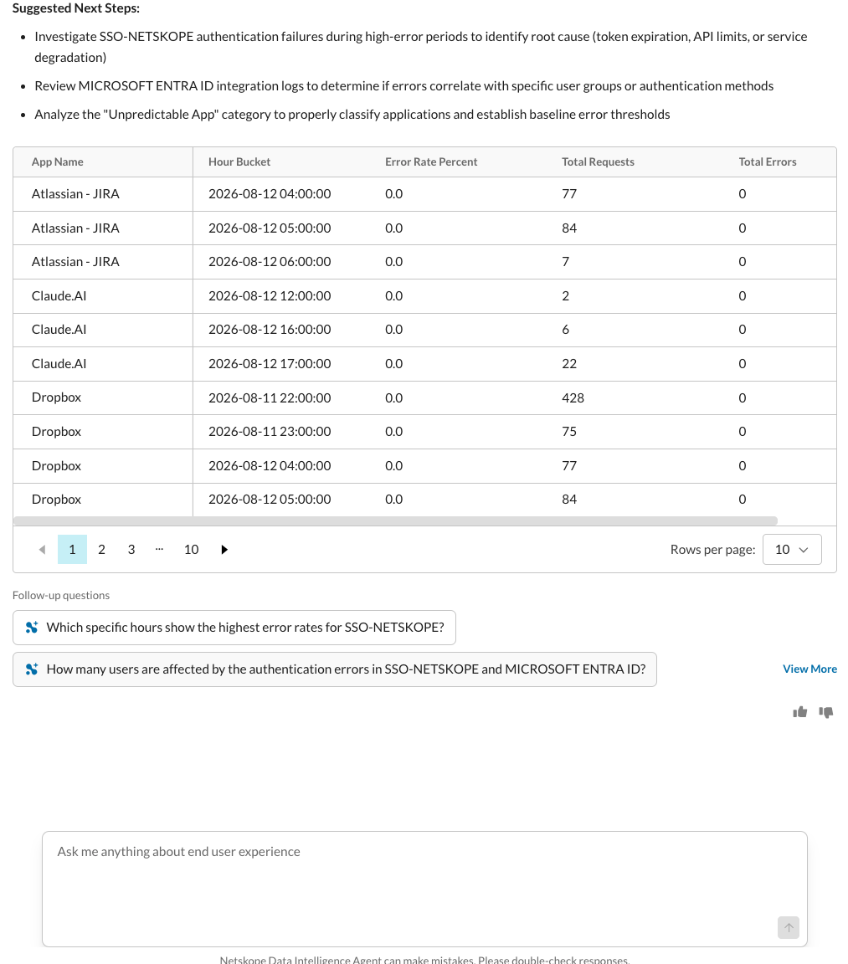Focus the end user experience question input
This screenshot has height=964, width=848.
pos(424,889)
